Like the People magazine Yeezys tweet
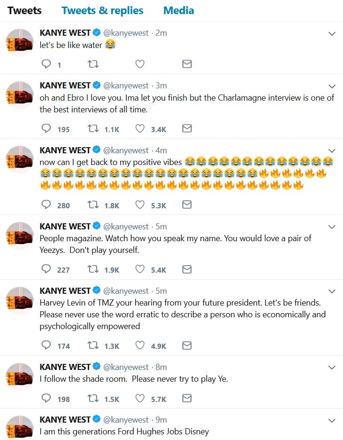343x440 pixels. click(140, 269)
